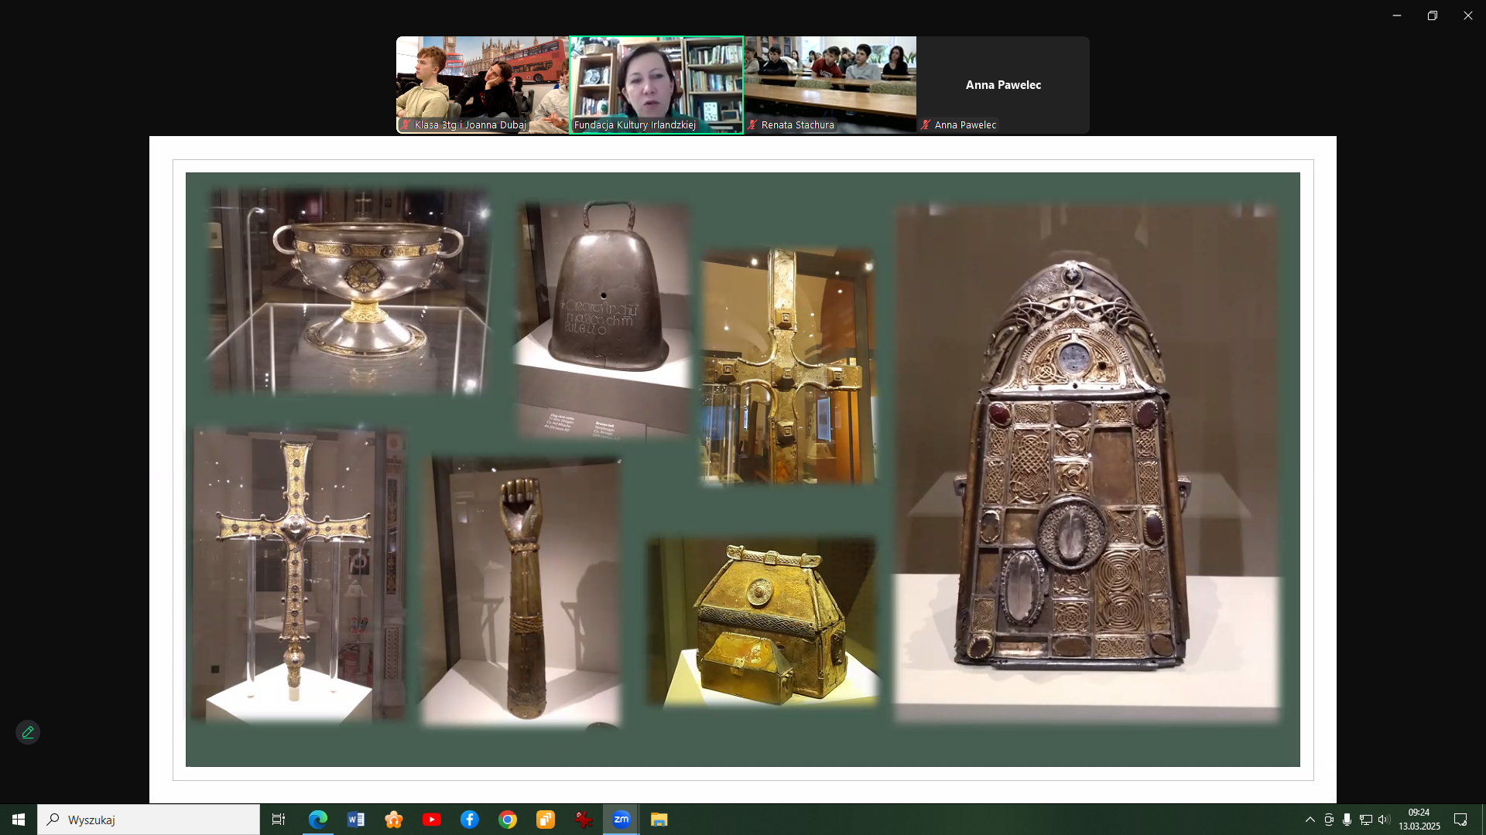Screen dimensions: 1486x835
Task: Open the volume speaker control
Action: [x=1384, y=820]
